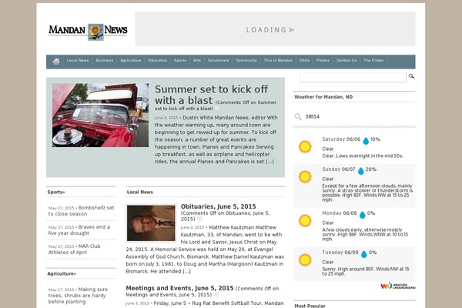Click the Saturday 06/06 sun icon
The image size is (462, 308).
[x=305, y=146]
